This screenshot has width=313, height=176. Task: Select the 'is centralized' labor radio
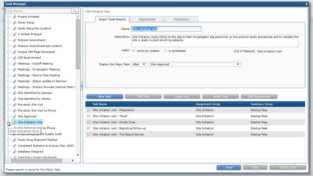point(165,51)
